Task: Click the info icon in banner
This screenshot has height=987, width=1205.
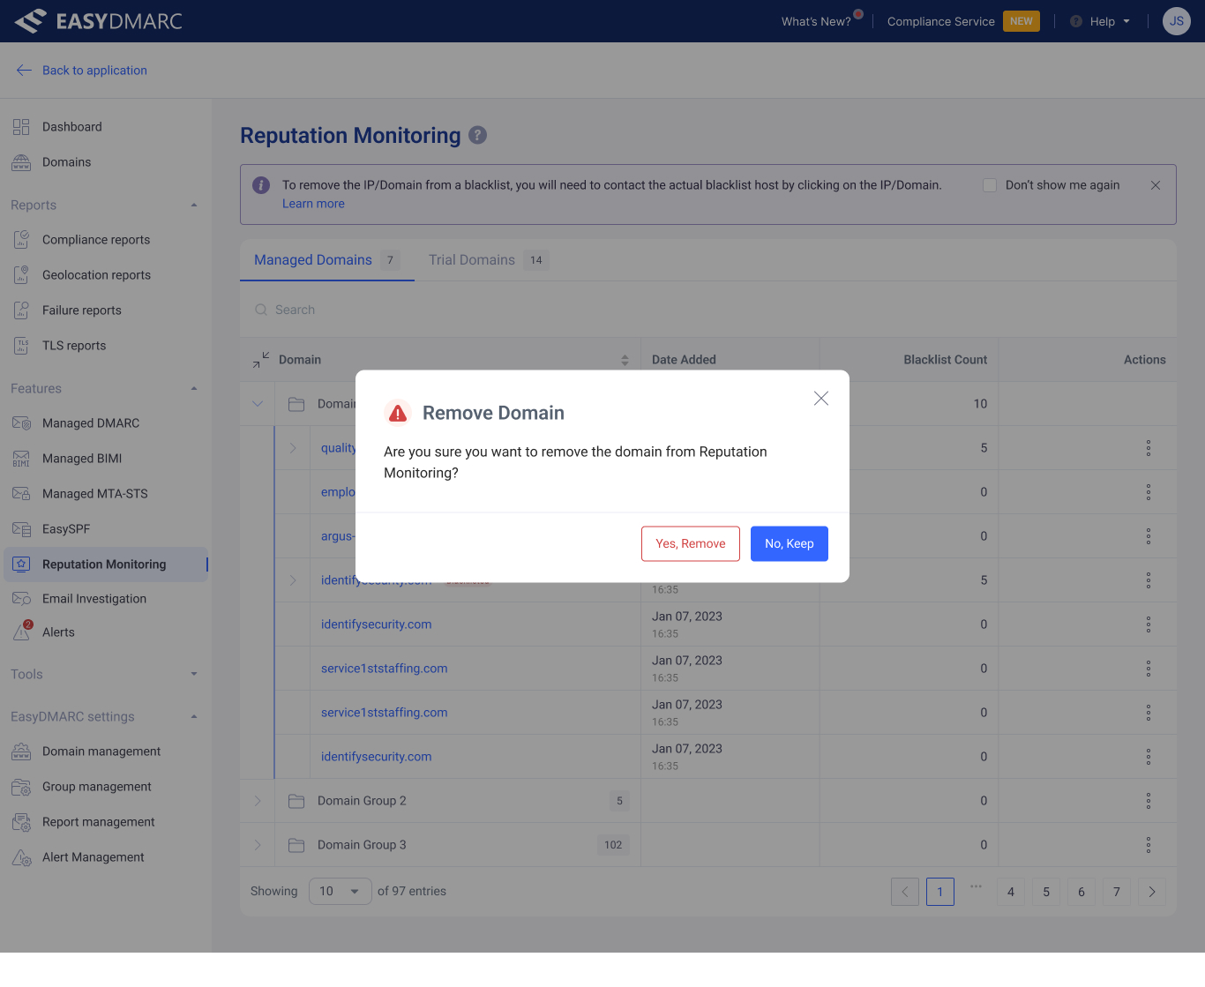Action: click(x=261, y=185)
